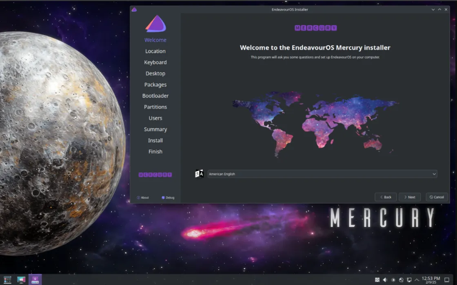Select the Packages step in sidebar
This screenshot has height=285, width=457.
click(x=155, y=85)
